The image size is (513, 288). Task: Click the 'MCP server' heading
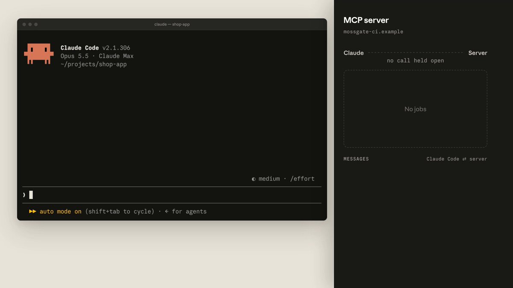point(366,20)
